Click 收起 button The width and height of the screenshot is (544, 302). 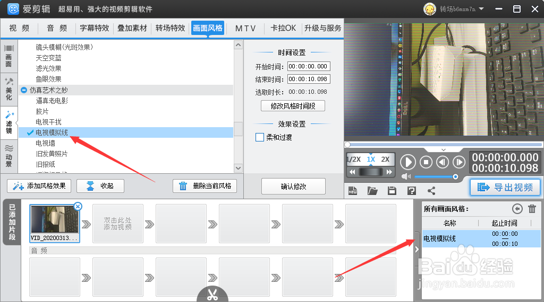[100, 186]
